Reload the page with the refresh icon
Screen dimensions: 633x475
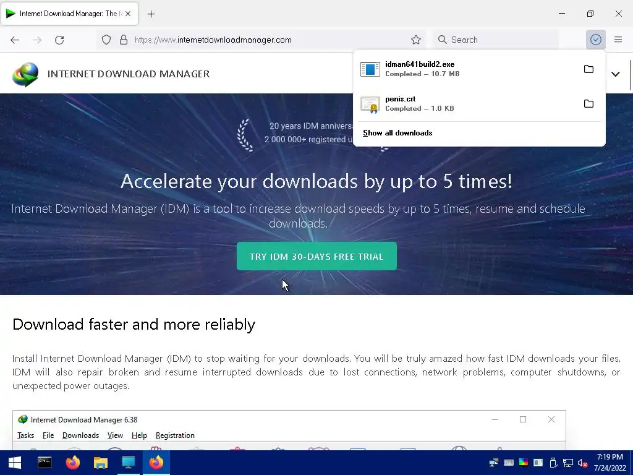(59, 40)
